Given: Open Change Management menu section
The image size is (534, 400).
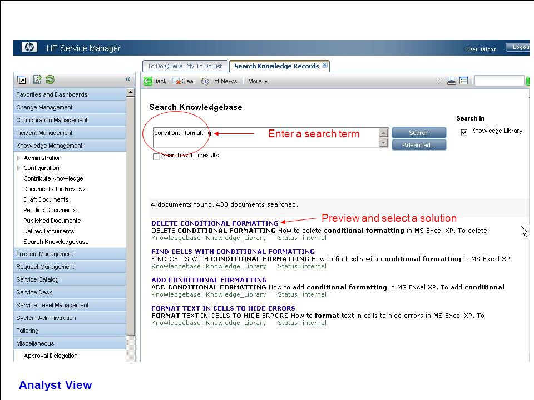Looking at the screenshot, I should [x=70, y=107].
